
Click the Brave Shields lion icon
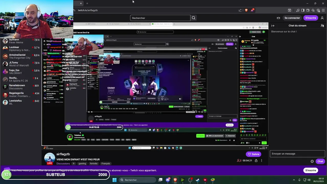(246, 10)
